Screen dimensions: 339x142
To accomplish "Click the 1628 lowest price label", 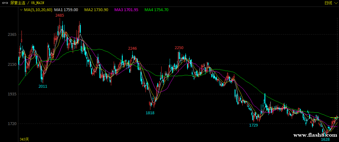I will (x=325, y=140).
